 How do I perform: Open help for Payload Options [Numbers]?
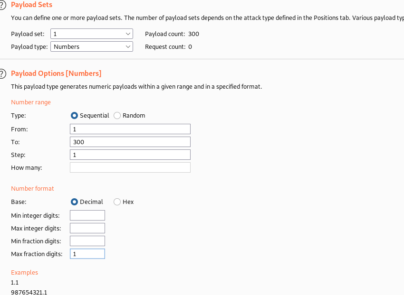[2, 74]
